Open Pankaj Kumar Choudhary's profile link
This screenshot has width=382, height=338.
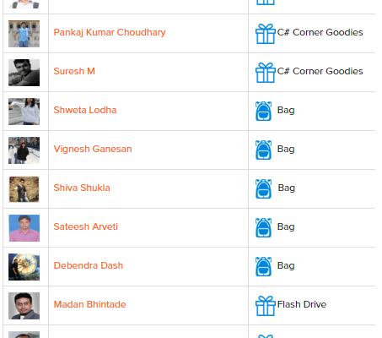tap(110, 32)
